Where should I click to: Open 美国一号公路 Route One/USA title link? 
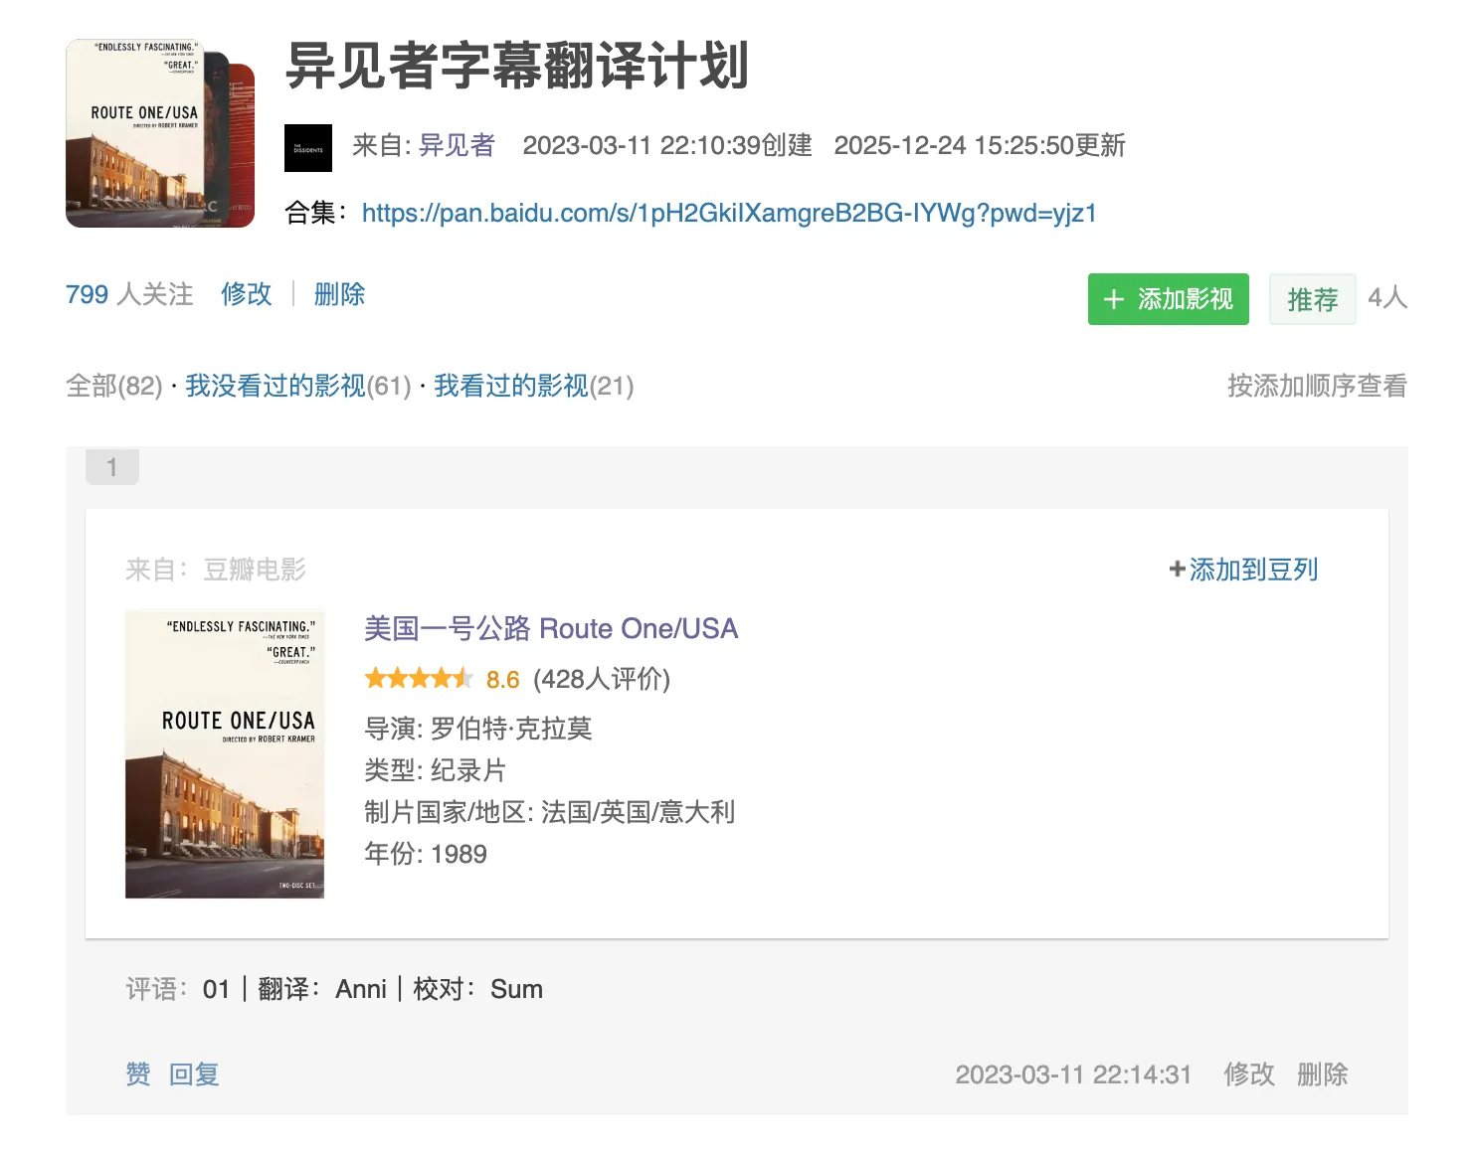click(x=551, y=629)
